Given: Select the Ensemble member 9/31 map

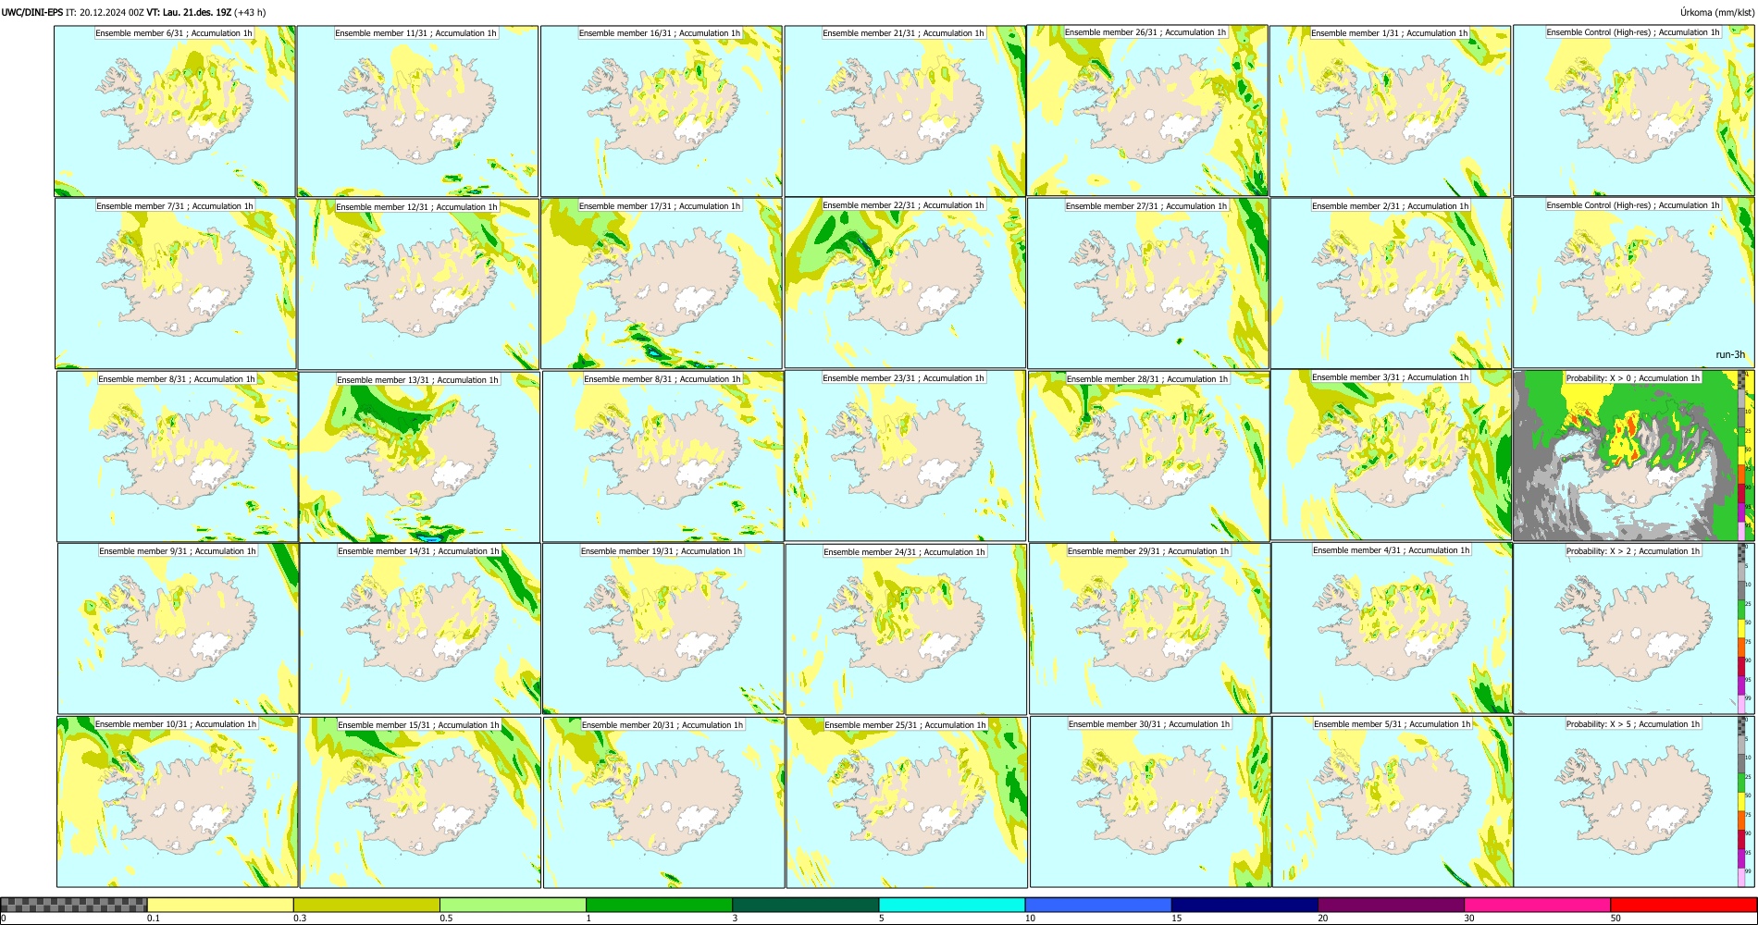Looking at the screenshot, I should (178, 629).
